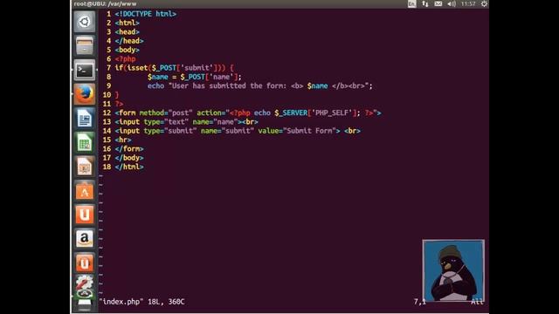Click line number 12 in the gutter
This screenshot has width=559, height=314.
click(107, 113)
